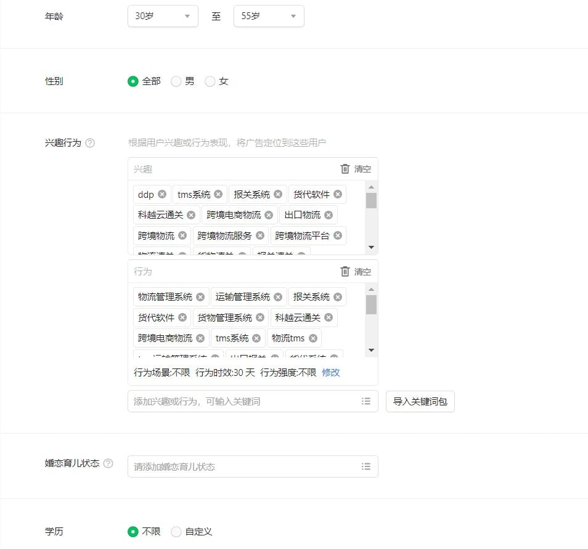This screenshot has width=588, height=549.
Task: Open the minimum age 30岁 dropdown
Action: point(163,17)
